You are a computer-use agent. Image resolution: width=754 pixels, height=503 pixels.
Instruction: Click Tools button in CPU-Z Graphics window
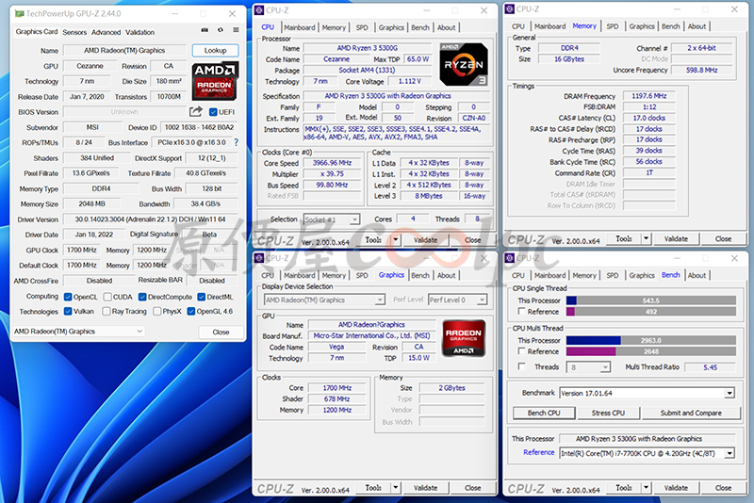(373, 488)
